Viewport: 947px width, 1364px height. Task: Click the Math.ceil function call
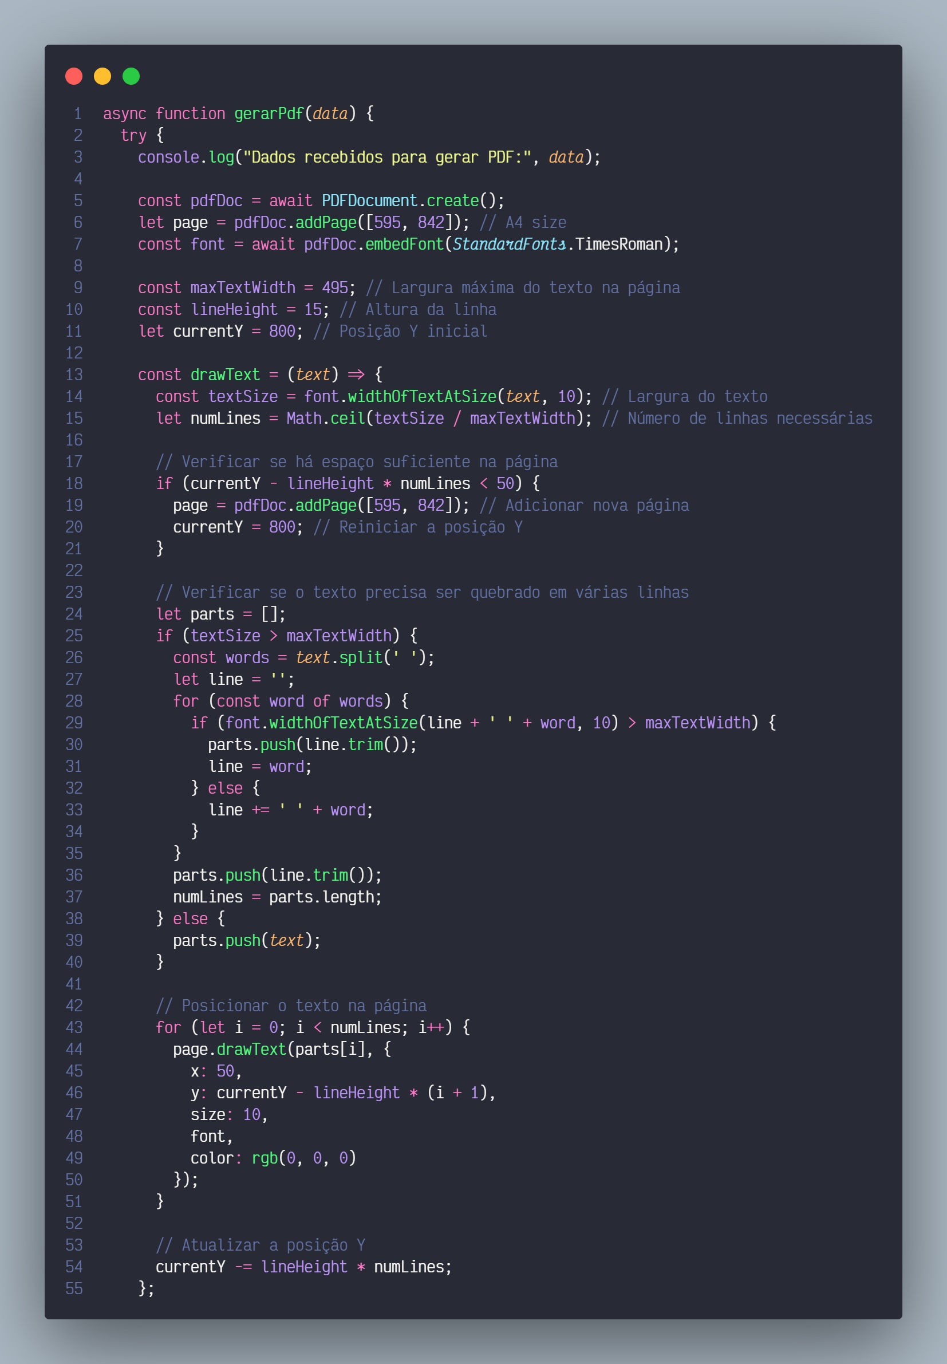326,418
